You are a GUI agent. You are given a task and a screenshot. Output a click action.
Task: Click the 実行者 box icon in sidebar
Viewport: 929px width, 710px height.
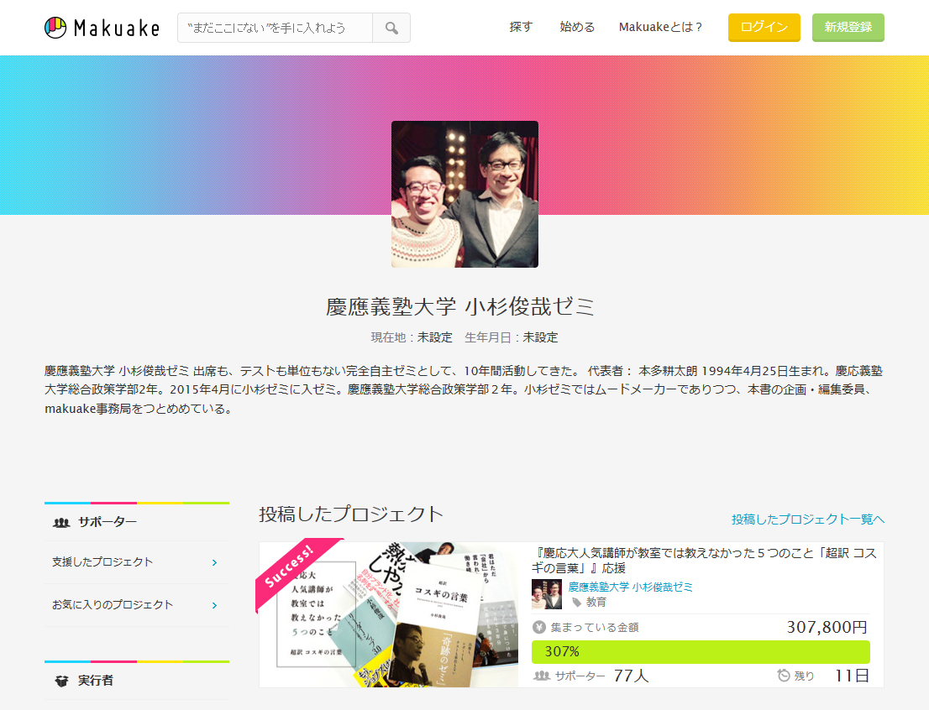[x=61, y=681]
